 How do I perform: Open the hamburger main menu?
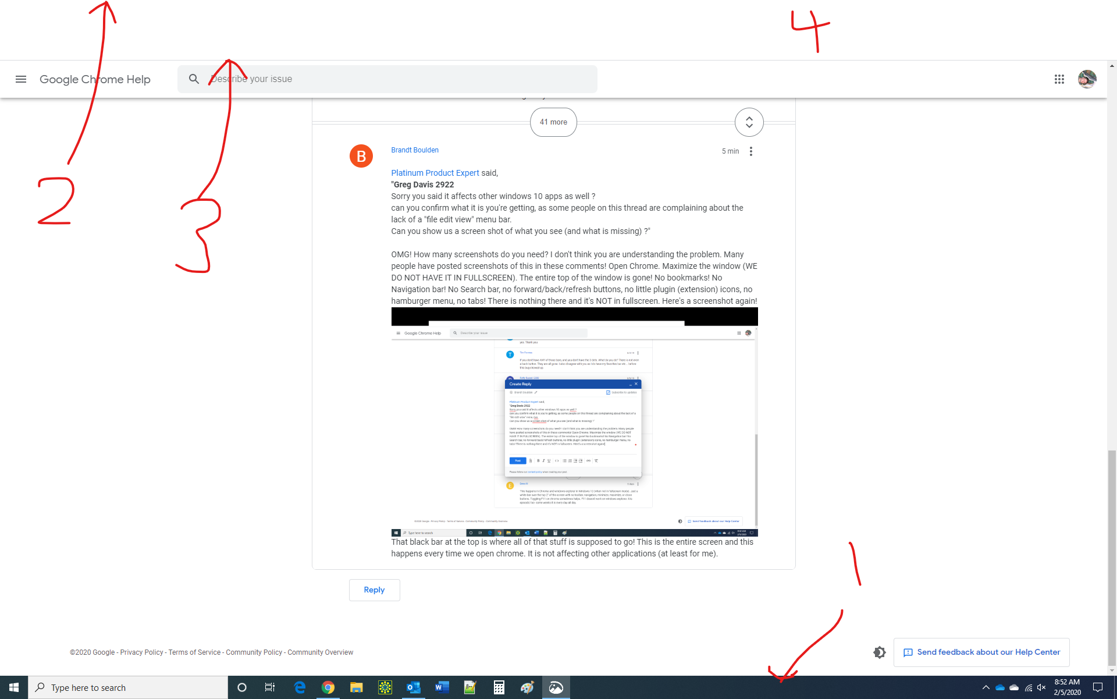21,79
